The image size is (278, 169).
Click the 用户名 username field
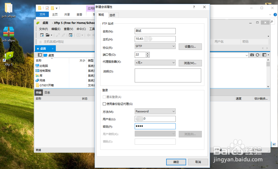[x=155, y=119]
